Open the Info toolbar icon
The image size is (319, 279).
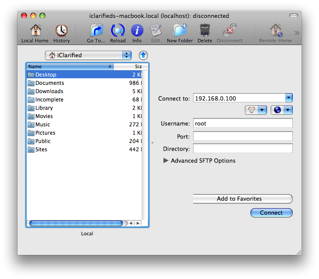pos(137,31)
